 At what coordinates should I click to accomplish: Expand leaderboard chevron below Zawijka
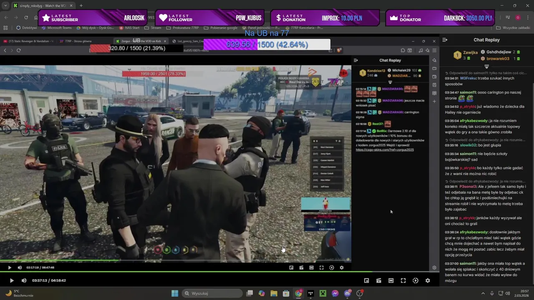tap(486, 66)
